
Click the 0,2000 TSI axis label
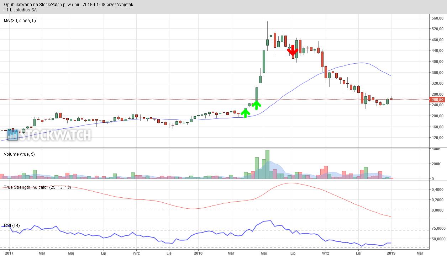(x=437, y=200)
